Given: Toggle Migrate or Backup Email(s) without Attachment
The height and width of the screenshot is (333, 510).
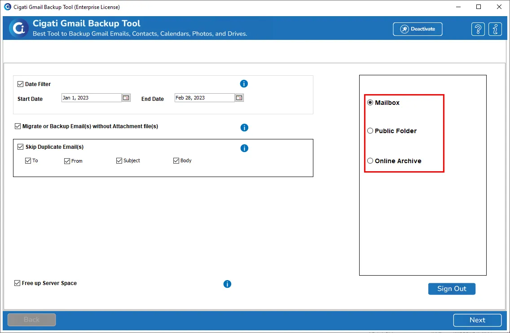Looking at the screenshot, I should pyautogui.click(x=18, y=126).
